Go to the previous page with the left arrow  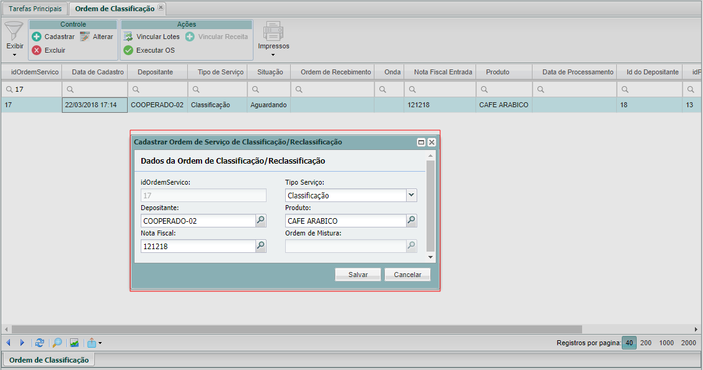8,343
